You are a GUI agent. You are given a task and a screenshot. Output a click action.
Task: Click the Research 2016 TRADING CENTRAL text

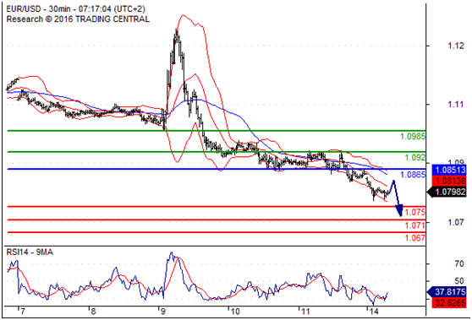tap(78, 19)
